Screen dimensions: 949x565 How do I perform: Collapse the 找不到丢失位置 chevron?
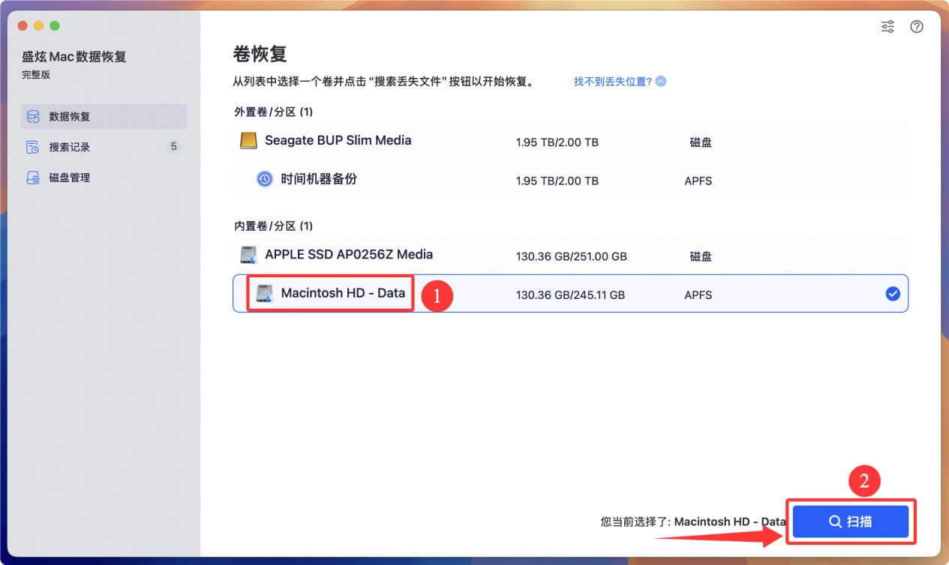660,81
